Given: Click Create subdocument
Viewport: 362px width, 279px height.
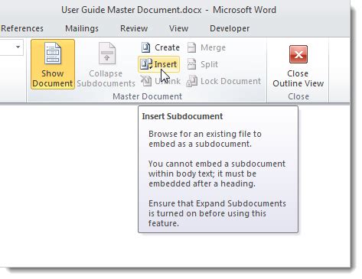Looking at the screenshot, I should pyautogui.click(x=160, y=47).
